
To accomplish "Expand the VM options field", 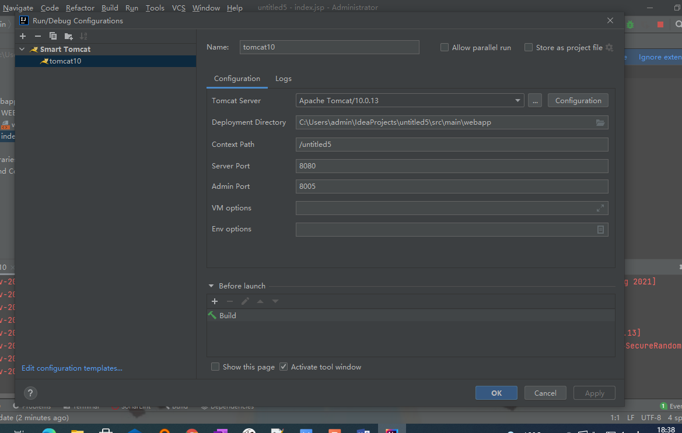I will tap(600, 208).
